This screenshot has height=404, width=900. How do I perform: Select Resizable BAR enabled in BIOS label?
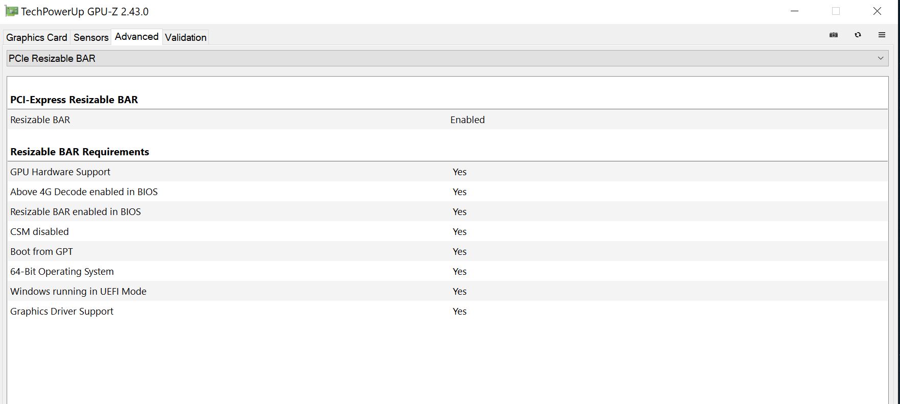76,211
